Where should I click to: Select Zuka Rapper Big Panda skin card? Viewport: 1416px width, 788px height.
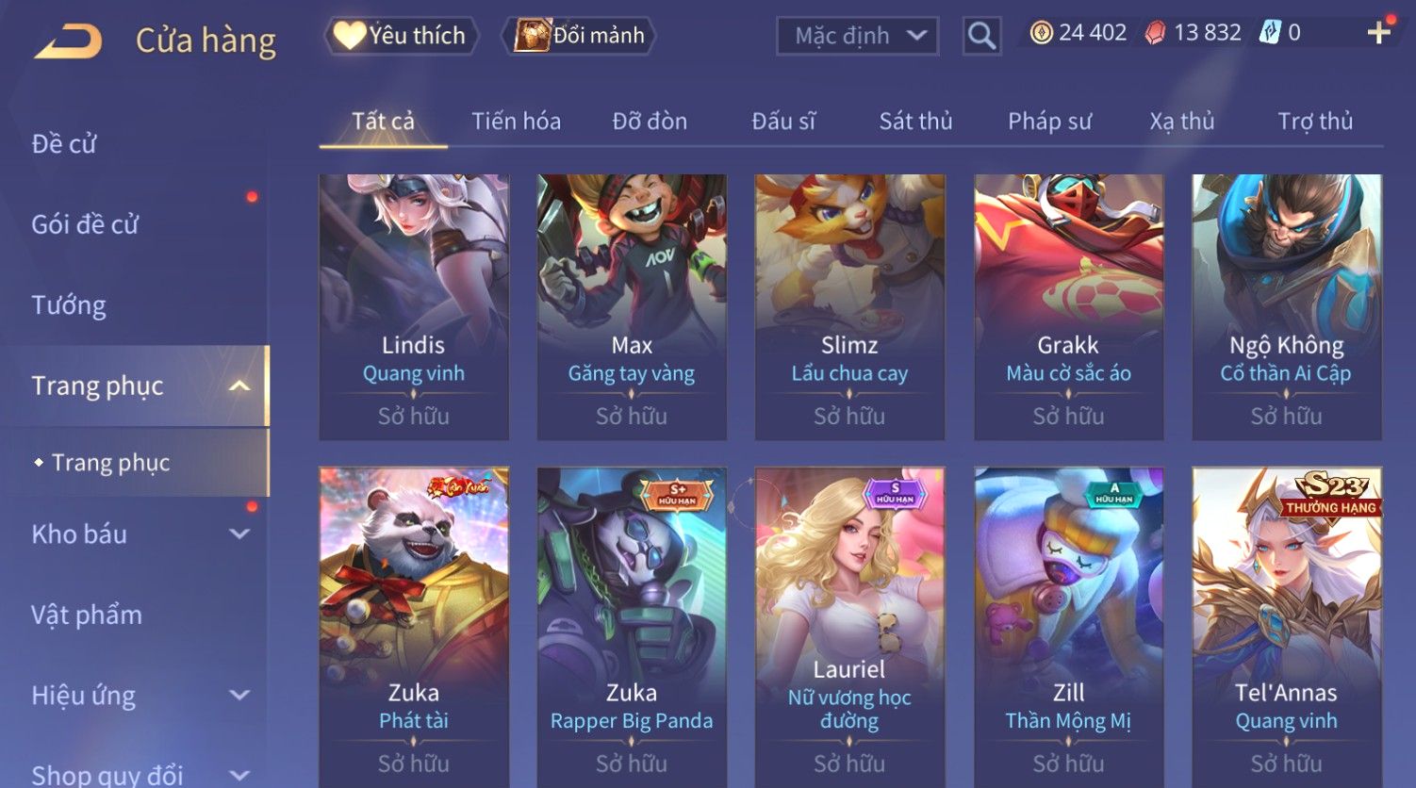(632, 627)
